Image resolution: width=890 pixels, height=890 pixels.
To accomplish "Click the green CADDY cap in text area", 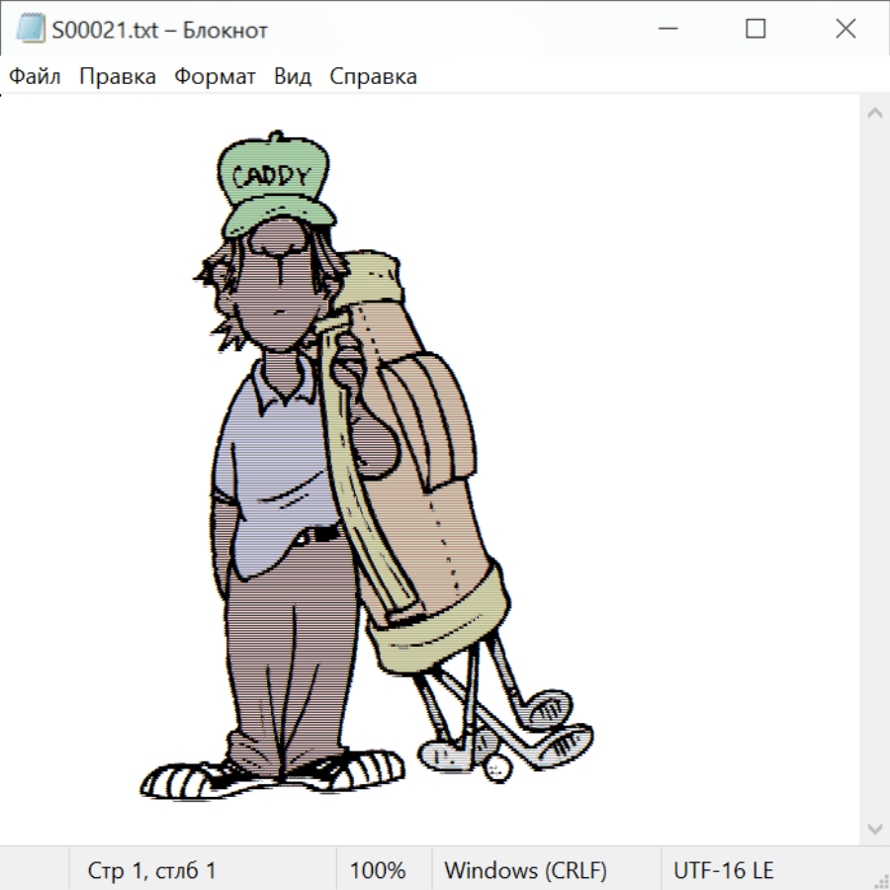I will [274, 184].
